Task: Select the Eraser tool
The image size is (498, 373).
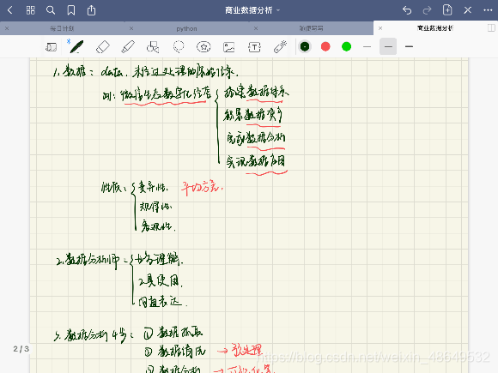Action: click(102, 47)
